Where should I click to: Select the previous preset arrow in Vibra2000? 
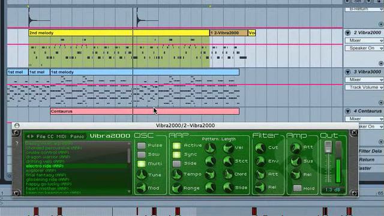point(28,136)
